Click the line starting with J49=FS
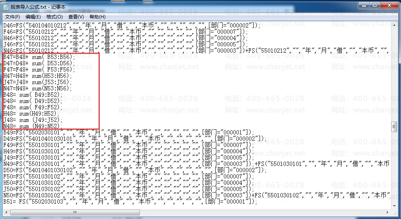Viewport: 401px width, 219px height. tap(129, 158)
